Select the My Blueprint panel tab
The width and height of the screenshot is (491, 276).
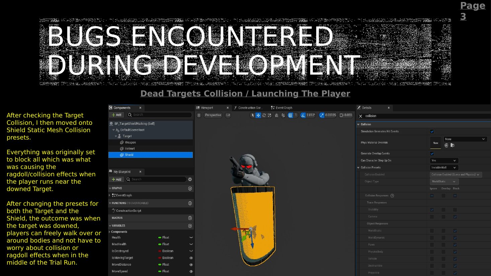coord(126,172)
